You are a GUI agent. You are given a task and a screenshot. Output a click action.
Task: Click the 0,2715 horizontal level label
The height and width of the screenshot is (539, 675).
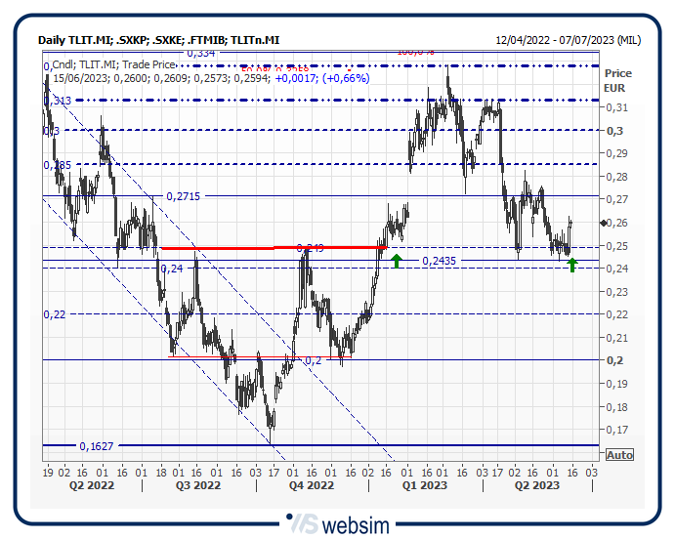[x=183, y=196]
